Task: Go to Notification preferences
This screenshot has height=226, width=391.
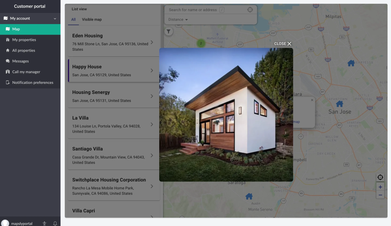Action: click(x=32, y=82)
